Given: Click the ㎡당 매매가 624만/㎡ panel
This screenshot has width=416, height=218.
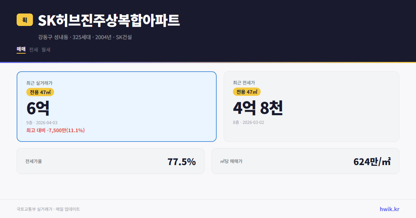Looking at the screenshot, I should point(305,161).
